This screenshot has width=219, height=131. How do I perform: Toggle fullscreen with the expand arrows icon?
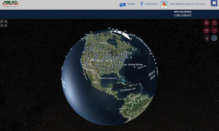(4, 24)
